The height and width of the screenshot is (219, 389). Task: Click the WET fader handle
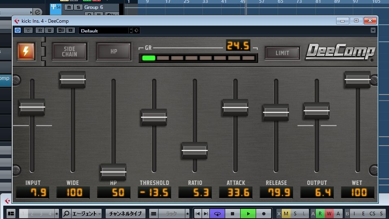(357, 79)
